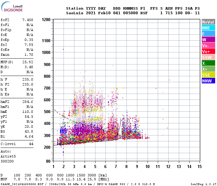Click the Feb10 date in header
The image size is (217, 186).
click(104, 13)
